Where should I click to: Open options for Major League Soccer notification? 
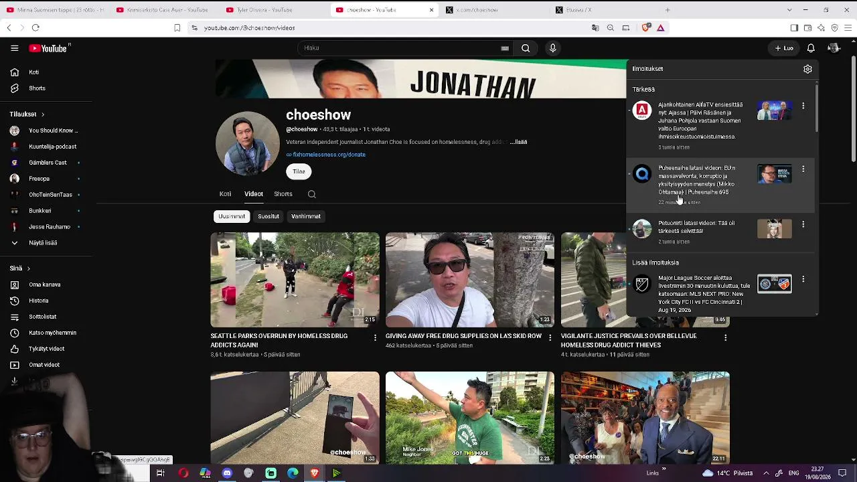coord(803,279)
